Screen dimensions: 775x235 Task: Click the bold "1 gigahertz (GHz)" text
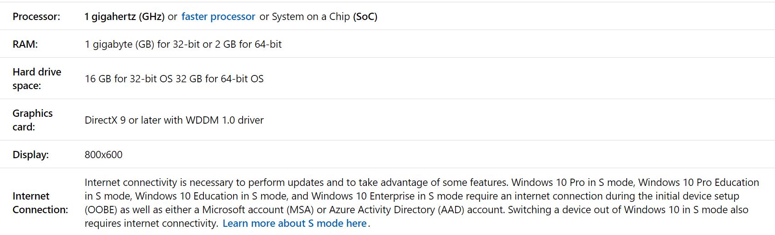124,17
